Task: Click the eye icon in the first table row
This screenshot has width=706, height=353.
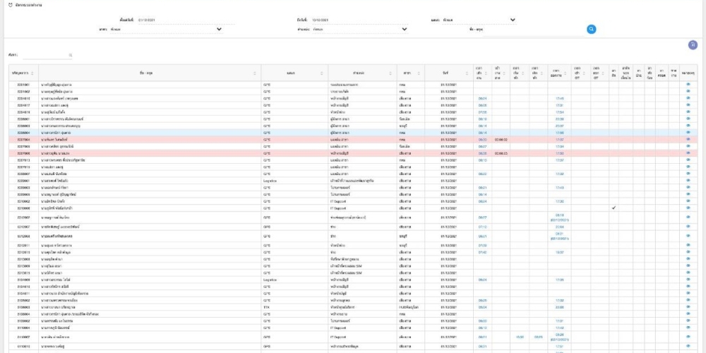Action: 688,84
